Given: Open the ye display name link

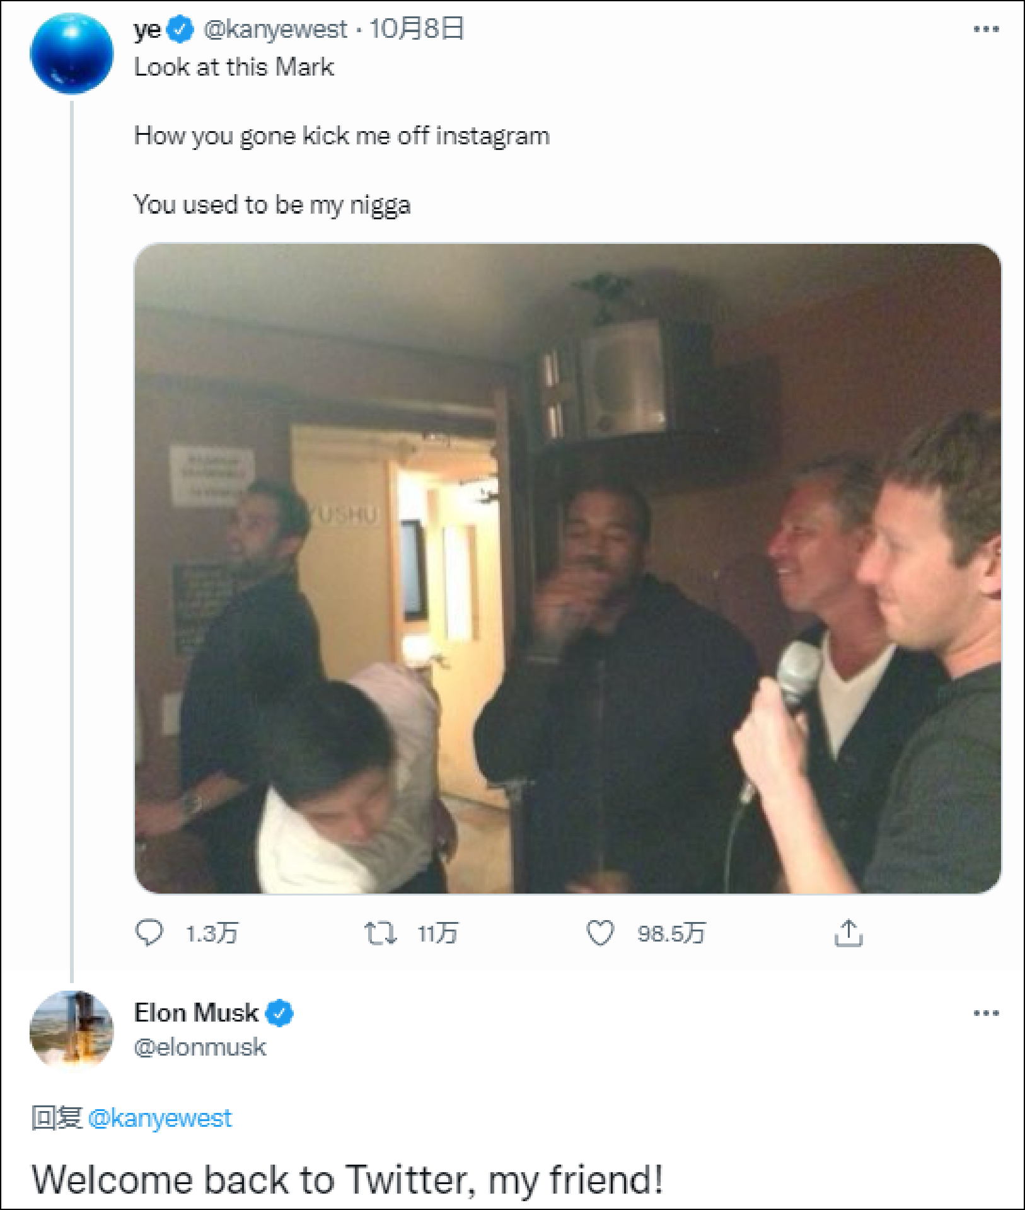Looking at the screenshot, I should (148, 30).
